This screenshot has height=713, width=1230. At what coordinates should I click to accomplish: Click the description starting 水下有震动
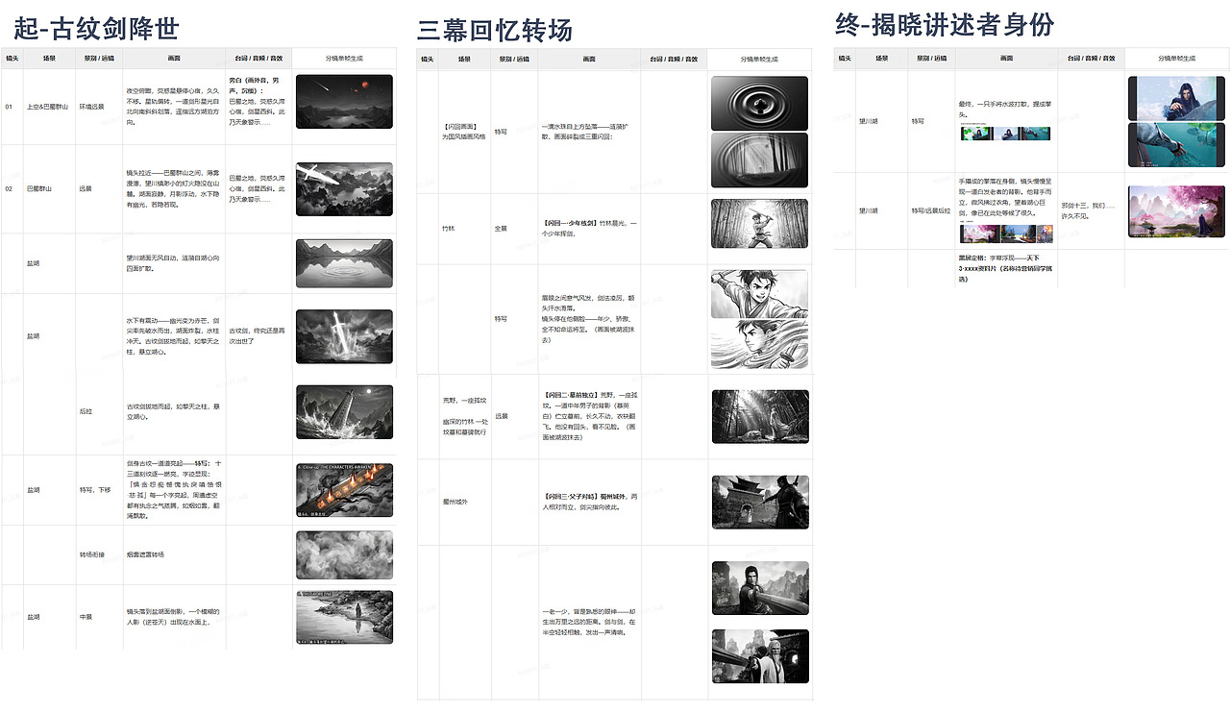[x=173, y=335]
